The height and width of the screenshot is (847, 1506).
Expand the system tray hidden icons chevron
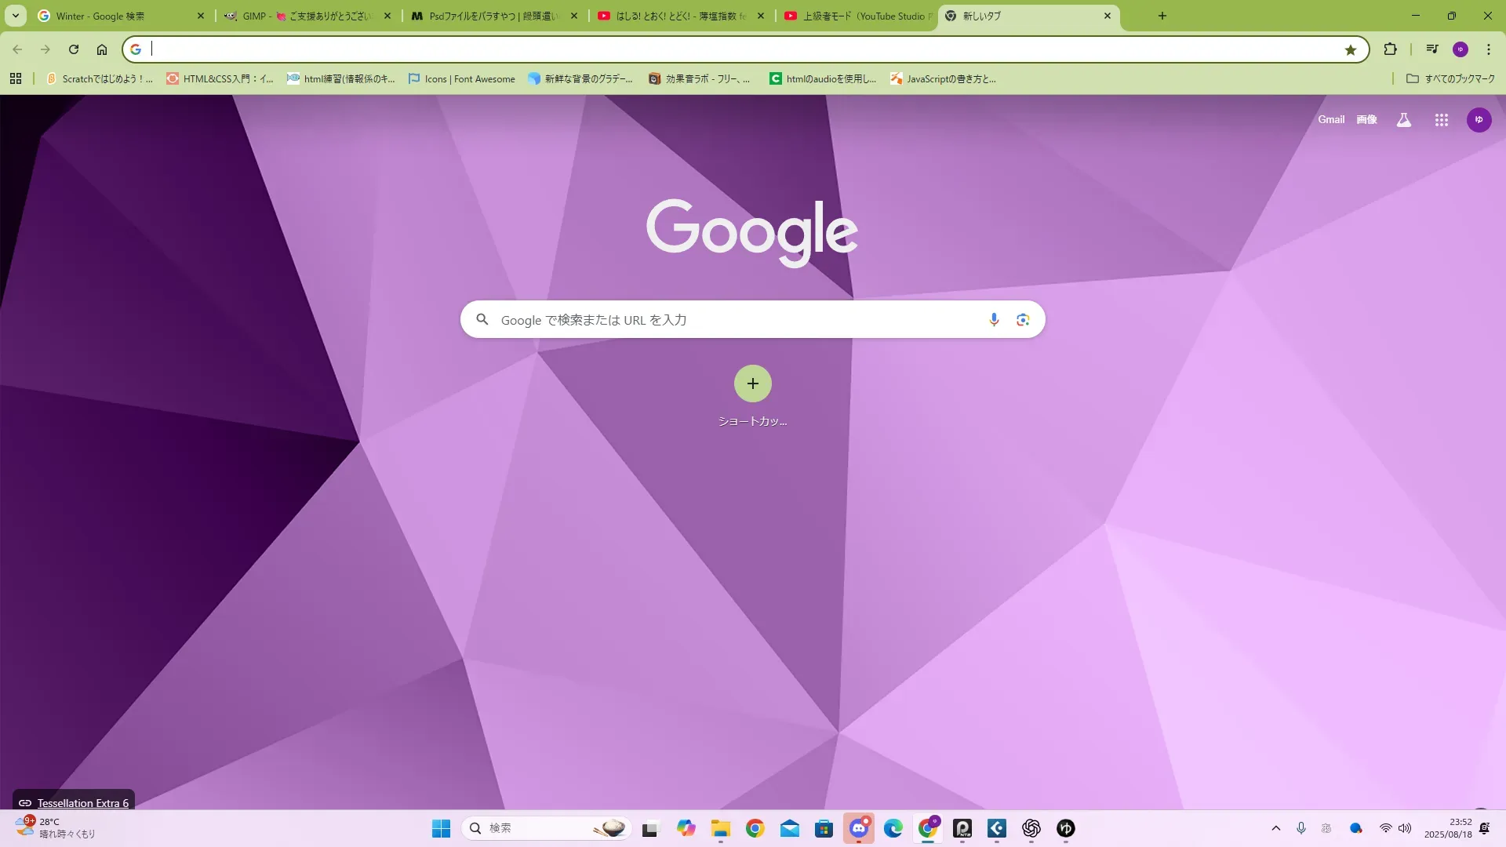tap(1276, 828)
